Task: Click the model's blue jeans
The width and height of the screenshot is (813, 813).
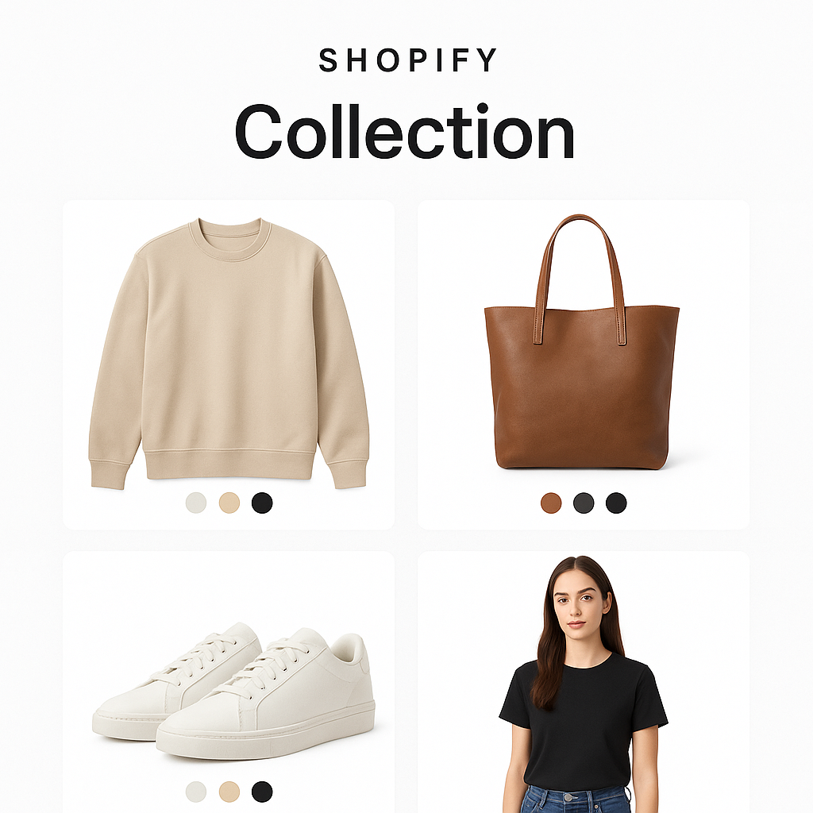Action: [576, 801]
